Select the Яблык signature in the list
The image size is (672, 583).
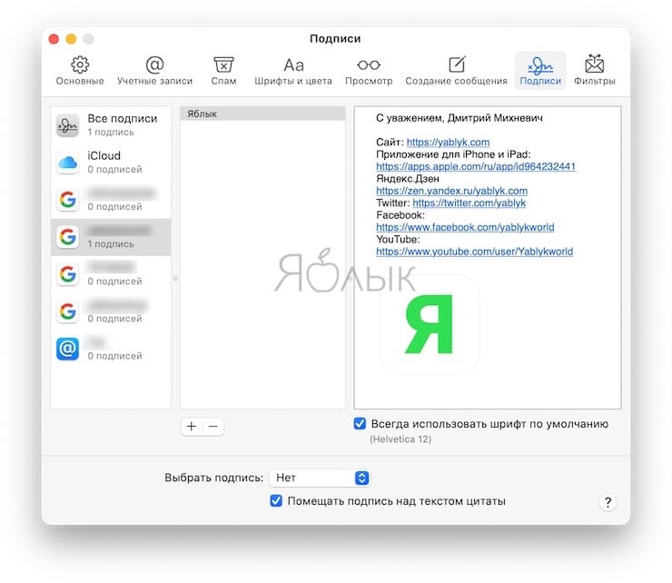tap(262, 114)
